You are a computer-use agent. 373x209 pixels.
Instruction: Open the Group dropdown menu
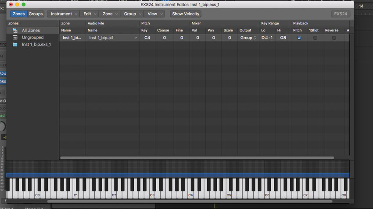click(x=132, y=14)
